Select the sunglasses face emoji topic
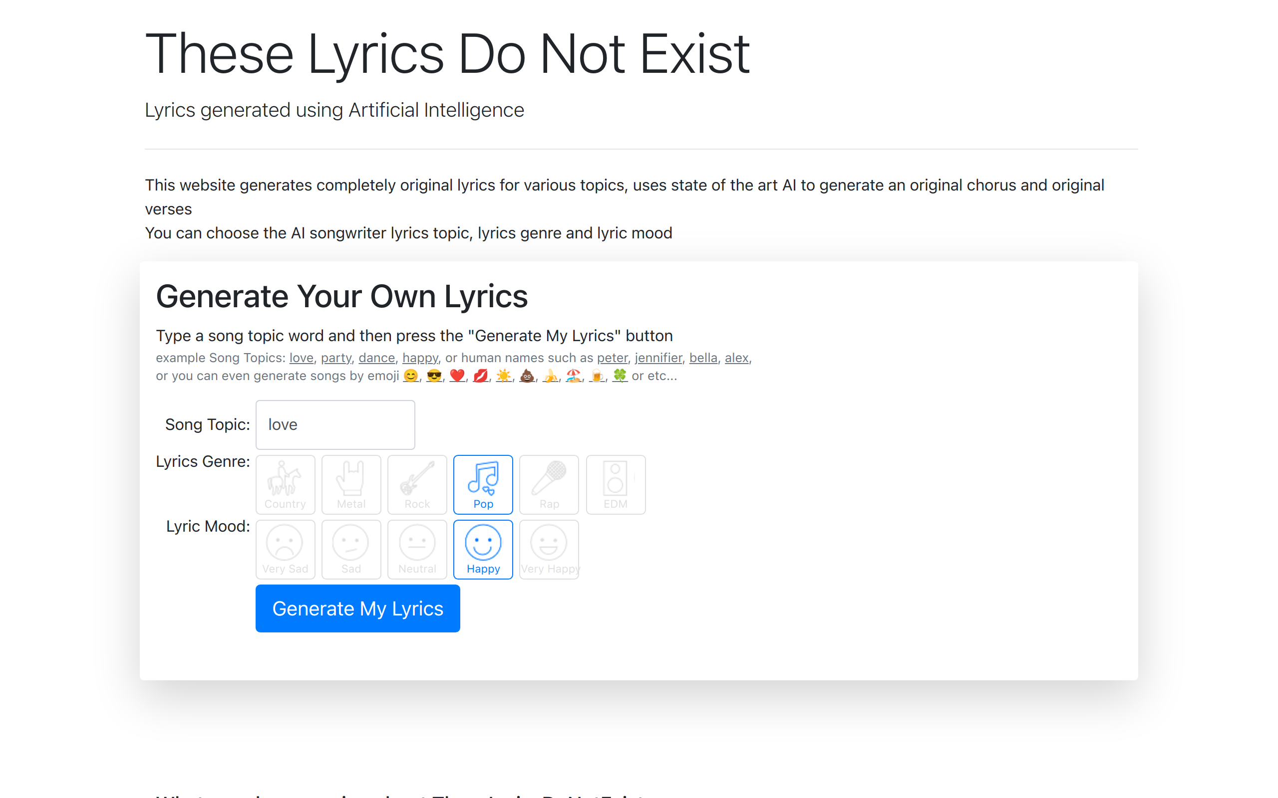Image resolution: width=1278 pixels, height=798 pixels. [x=434, y=376]
